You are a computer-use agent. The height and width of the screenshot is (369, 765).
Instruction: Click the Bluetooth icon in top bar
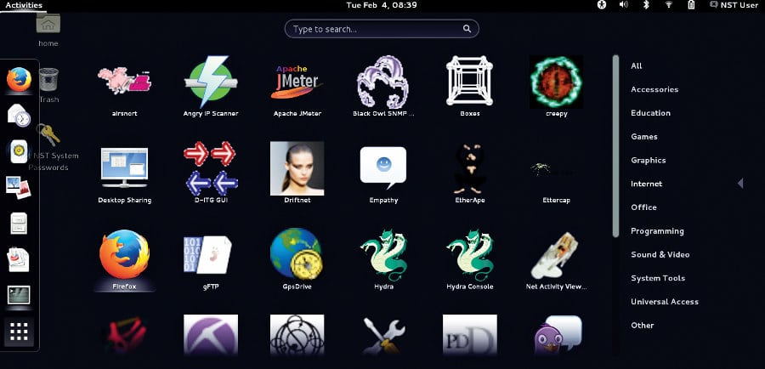[646, 5]
